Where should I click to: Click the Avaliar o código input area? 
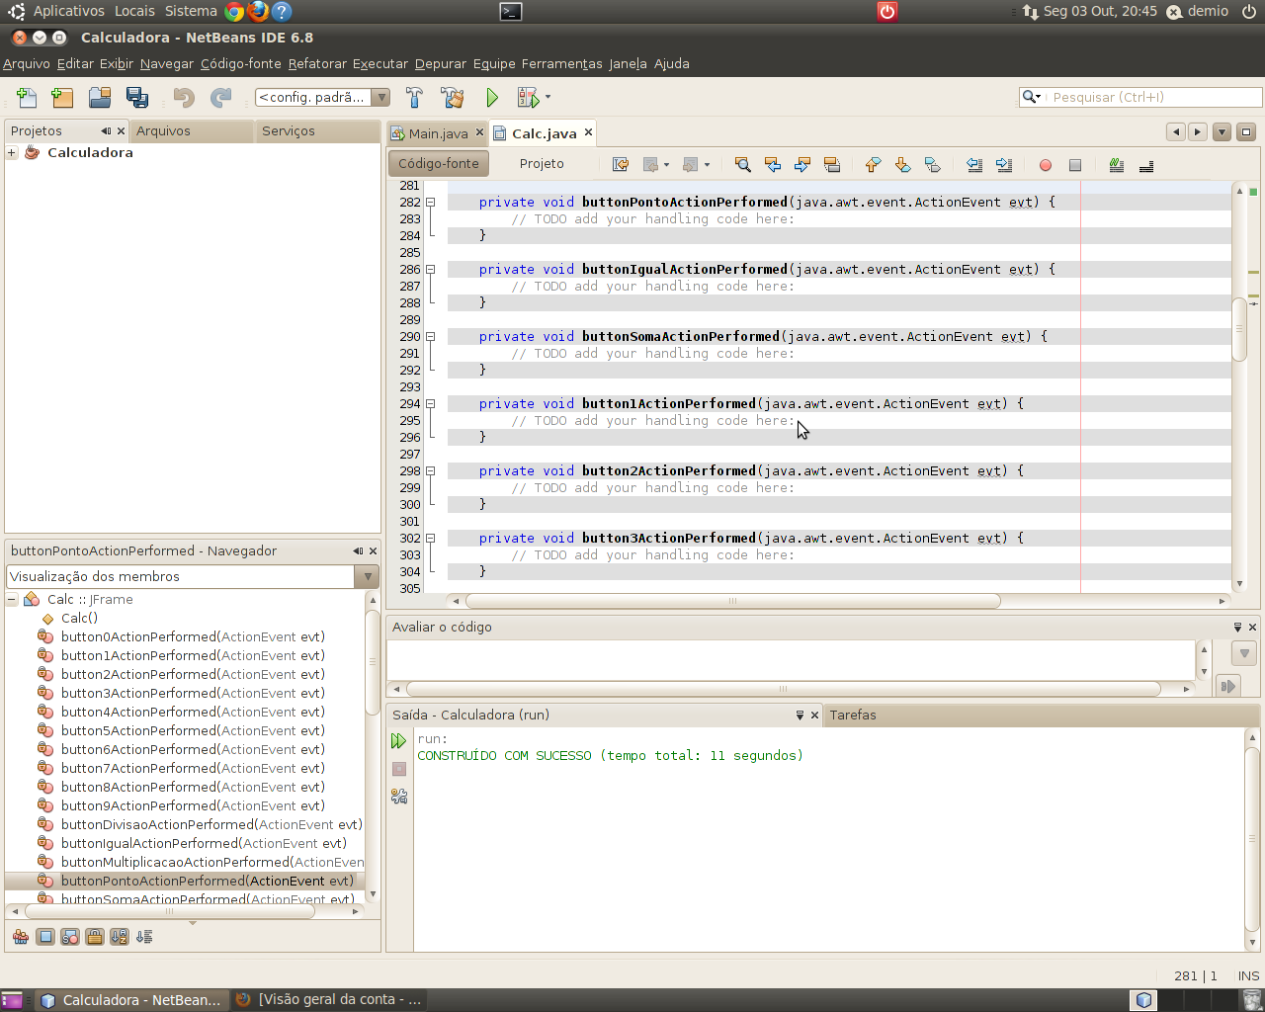click(x=791, y=659)
